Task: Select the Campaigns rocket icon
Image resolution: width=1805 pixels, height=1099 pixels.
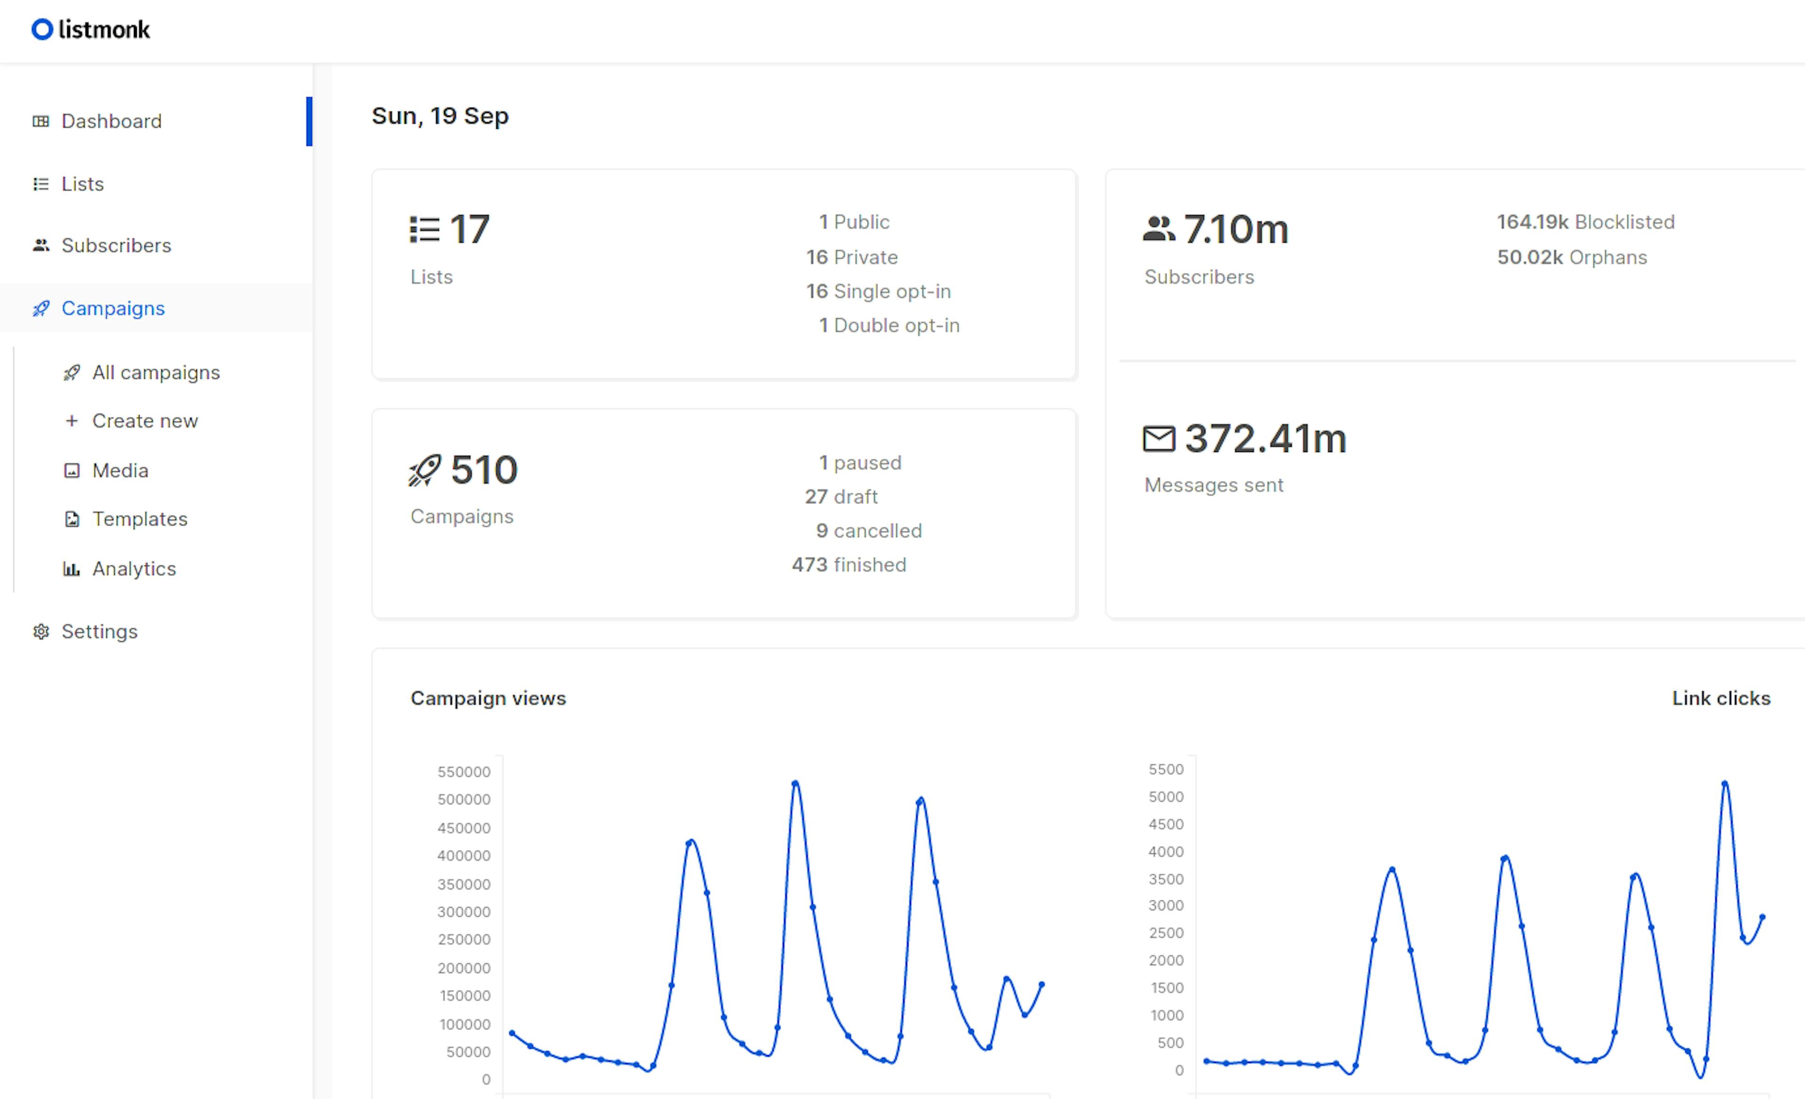Action: (x=42, y=308)
